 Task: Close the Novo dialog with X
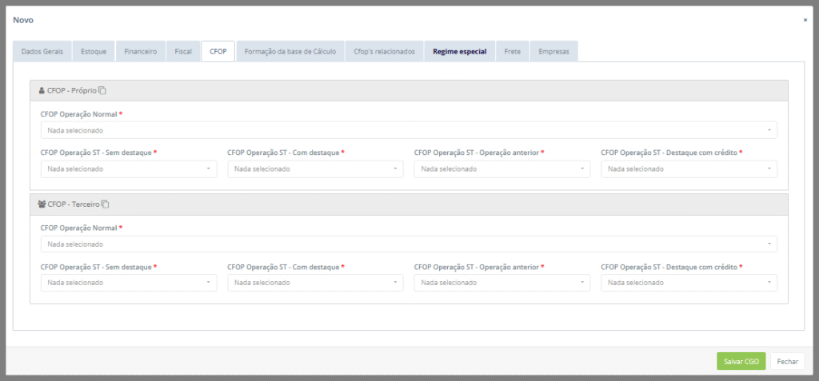click(x=805, y=20)
